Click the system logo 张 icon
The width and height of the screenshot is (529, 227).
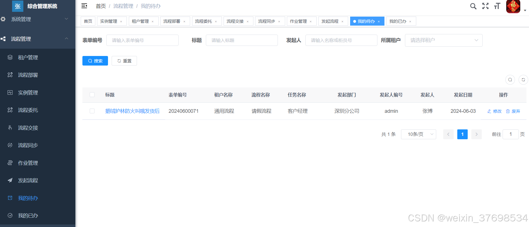click(x=18, y=6)
